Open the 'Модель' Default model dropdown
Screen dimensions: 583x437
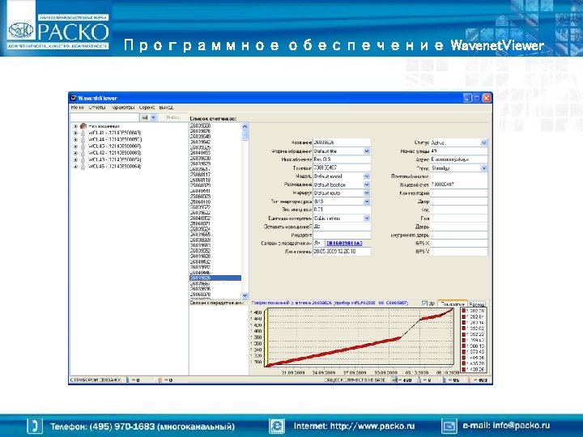(367, 176)
